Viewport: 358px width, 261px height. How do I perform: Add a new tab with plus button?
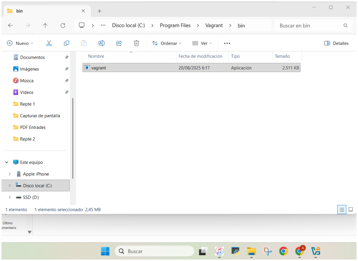tap(99, 11)
